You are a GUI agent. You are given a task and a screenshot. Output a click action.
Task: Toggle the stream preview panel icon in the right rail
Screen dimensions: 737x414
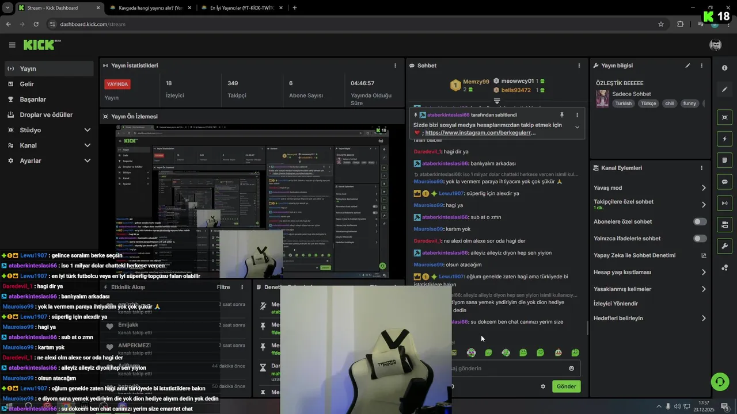pyautogui.click(x=724, y=117)
